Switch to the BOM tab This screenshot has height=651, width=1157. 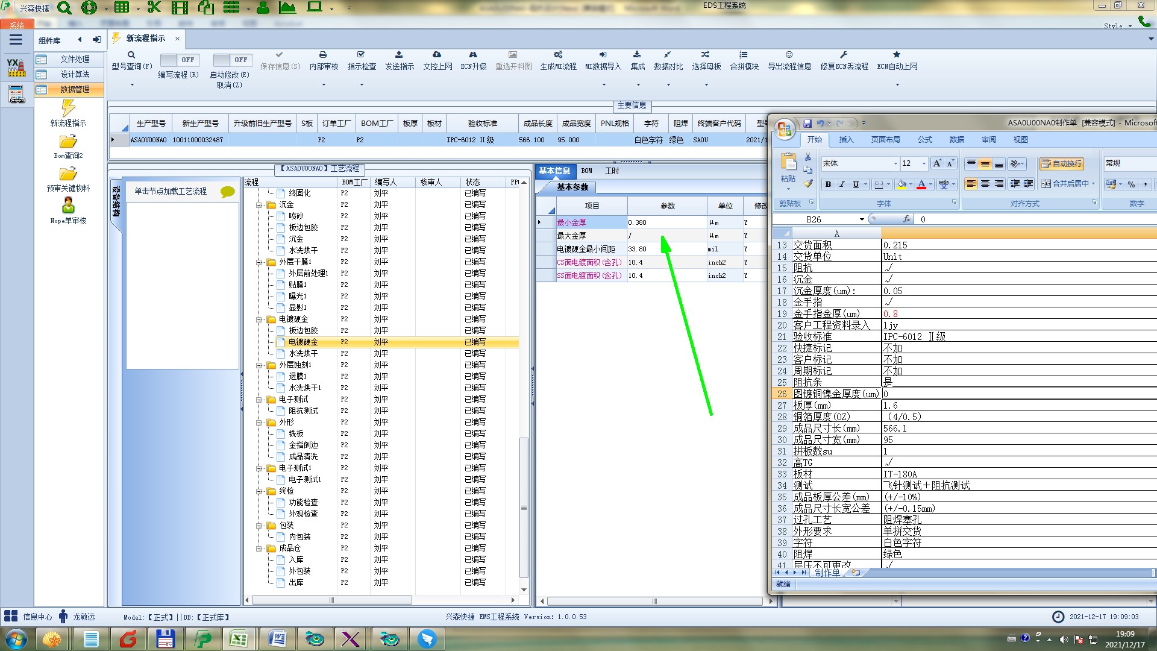click(x=586, y=171)
